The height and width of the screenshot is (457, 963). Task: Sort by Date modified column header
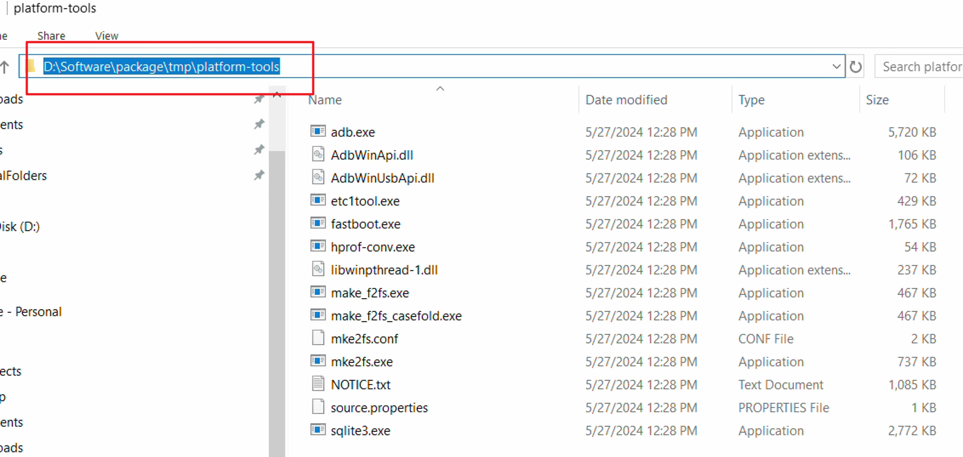(x=626, y=100)
